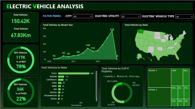Image resolution: width=195 pixels, height=109 pixels.
Task: Select the BOL... tile in treemap
Action: point(174,92)
